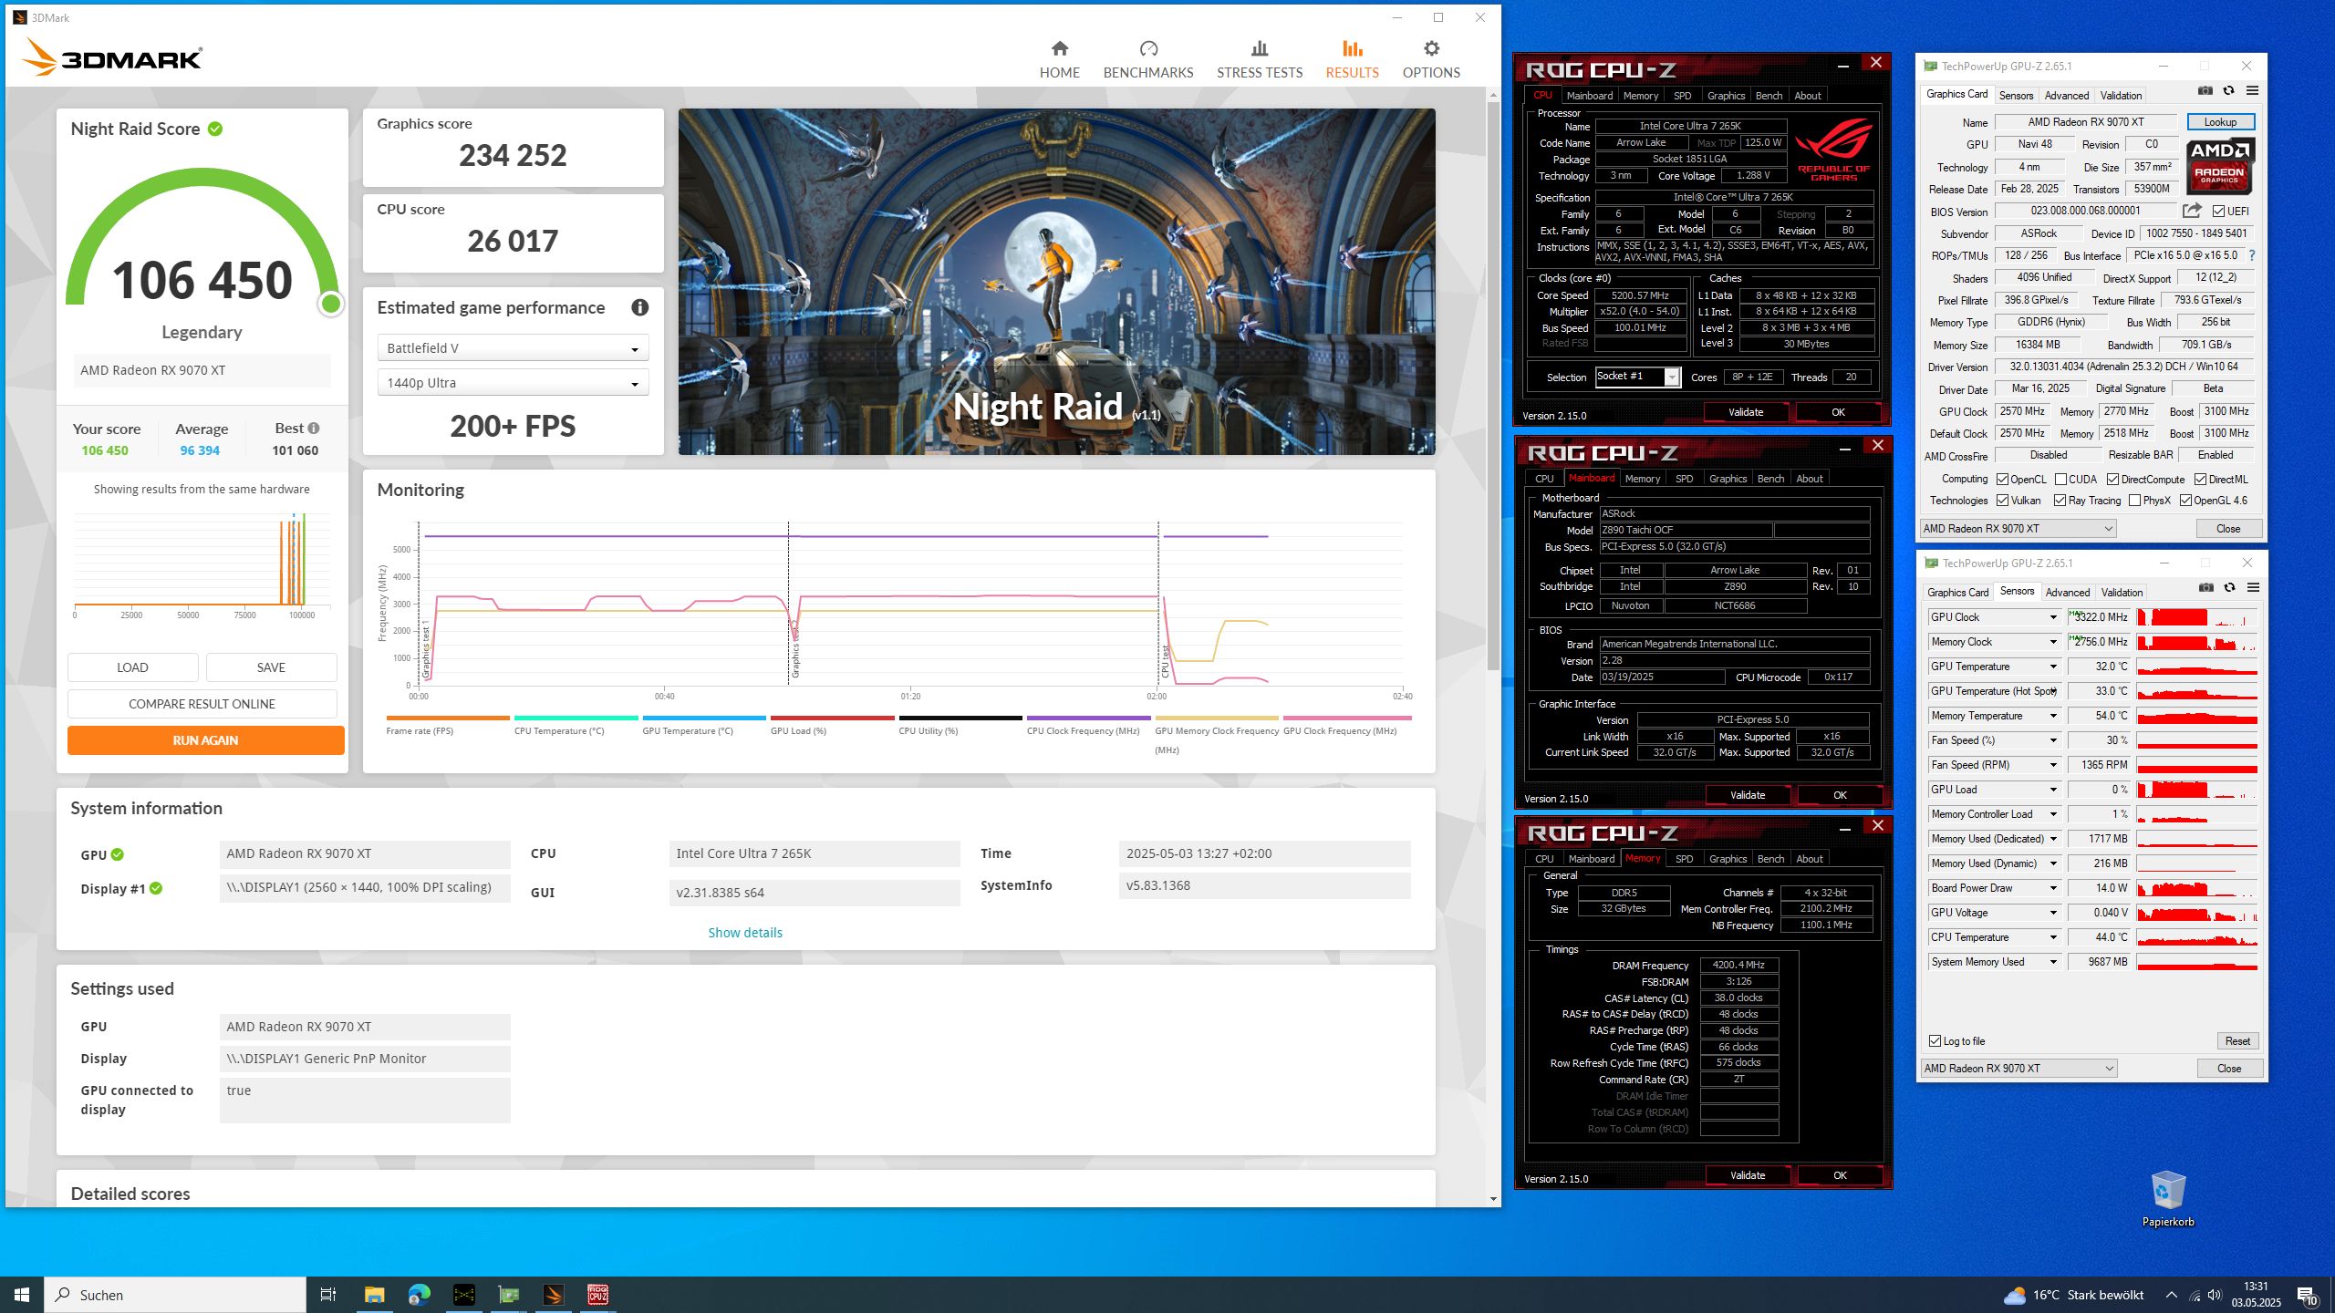Viewport: 2335px width, 1313px height.
Task: Click the CPU Clock Frequency purple legend swatch
Action: coord(1088,719)
